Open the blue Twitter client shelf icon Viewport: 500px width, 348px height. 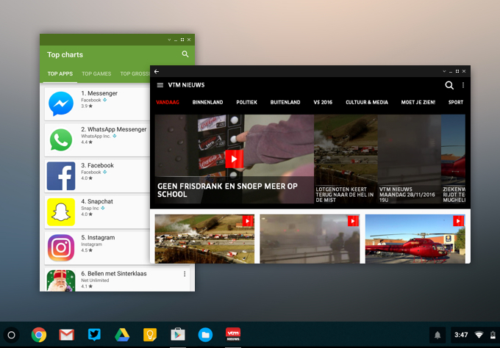point(94,335)
